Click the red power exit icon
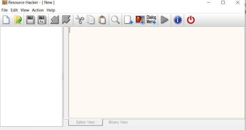This screenshot has height=130, width=246. (191, 20)
